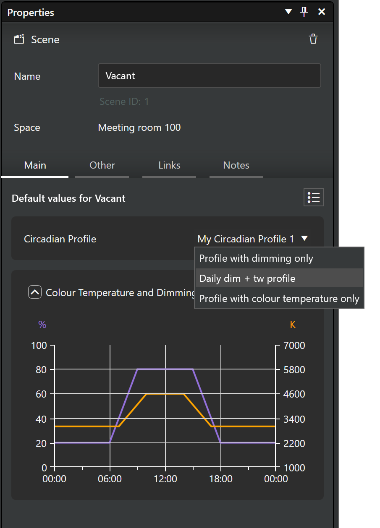
Task: Switch to the Main tab
Action: tap(35, 165)
